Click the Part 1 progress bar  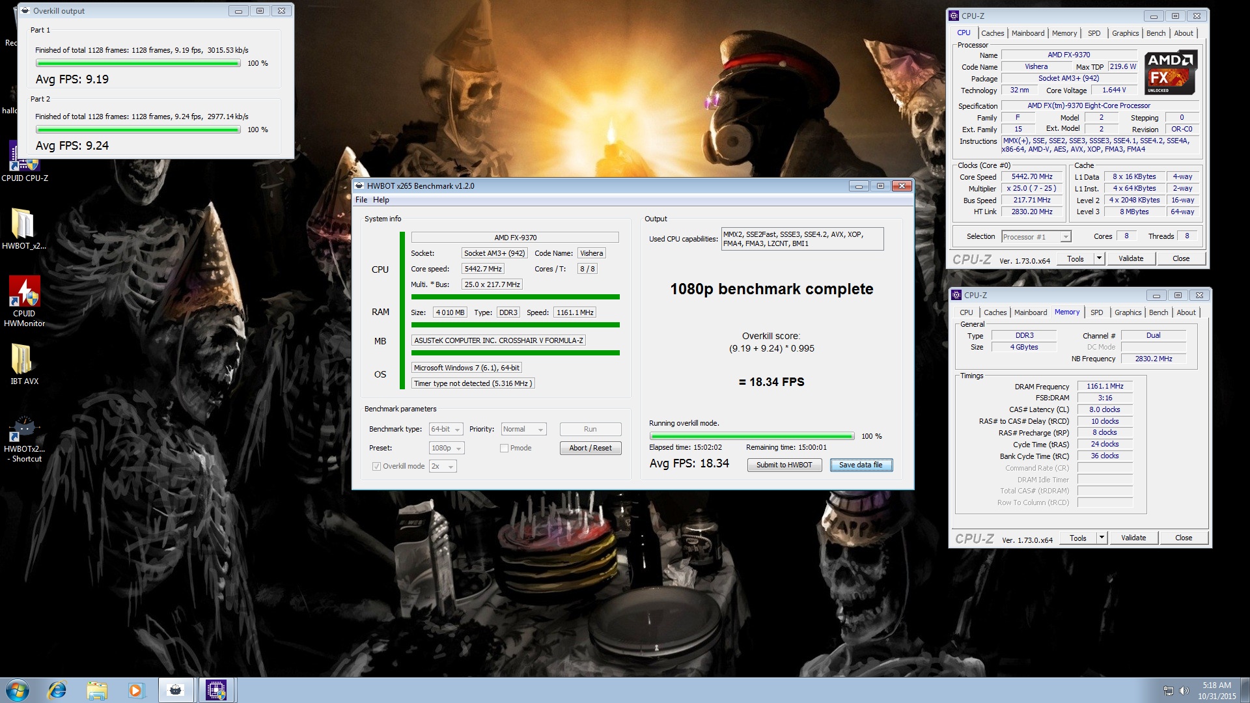tap(138, 64)
